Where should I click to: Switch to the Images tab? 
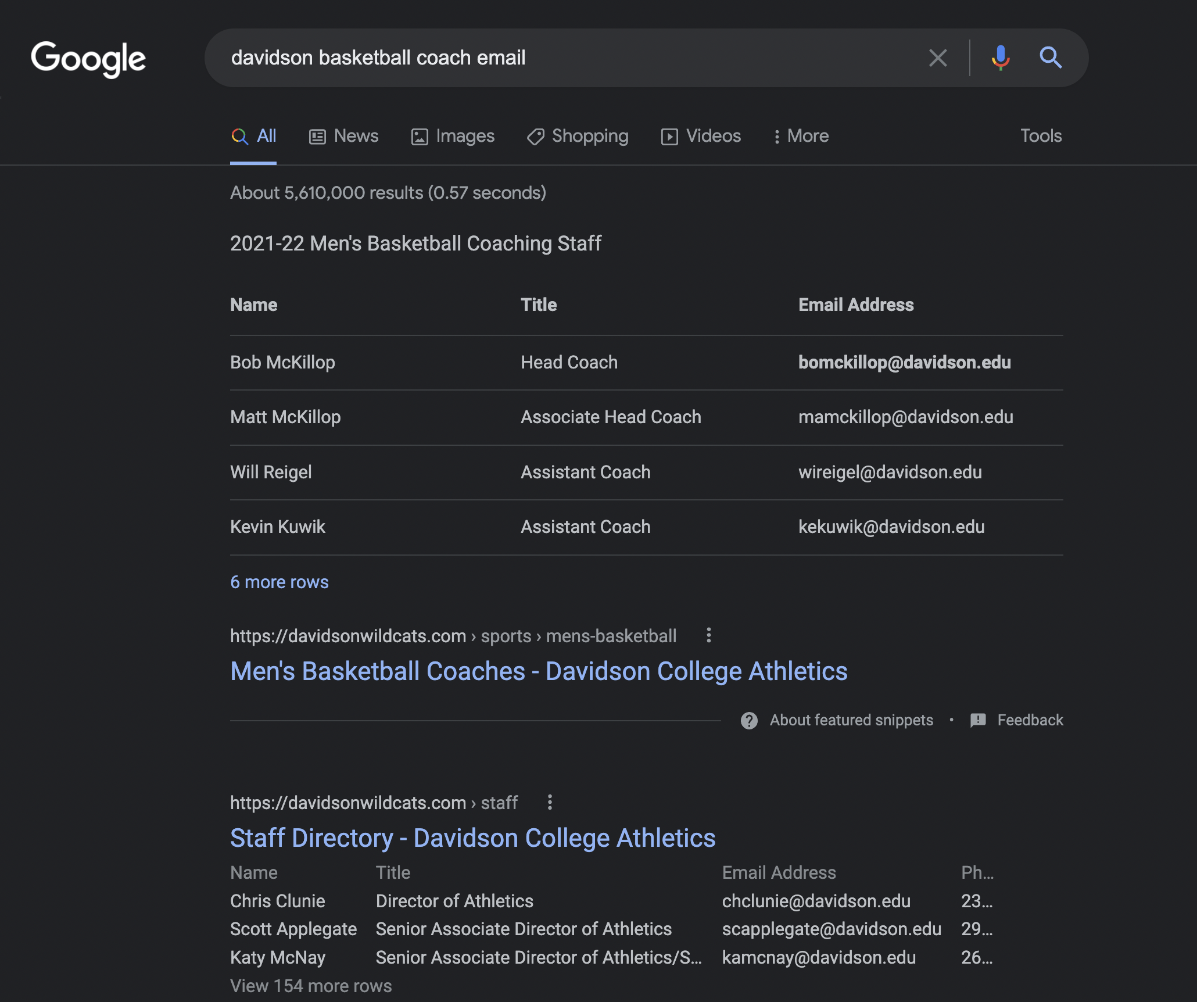click(453, 136)
